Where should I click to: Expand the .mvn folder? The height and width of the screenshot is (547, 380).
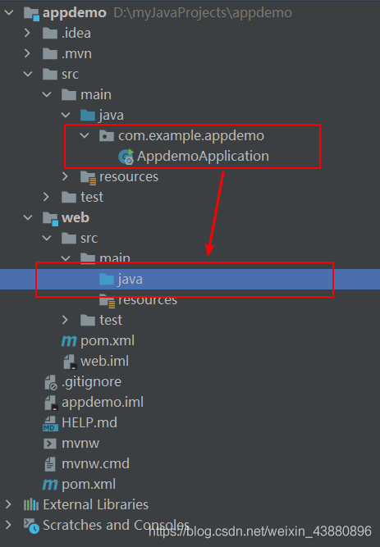tap(27, 53)
